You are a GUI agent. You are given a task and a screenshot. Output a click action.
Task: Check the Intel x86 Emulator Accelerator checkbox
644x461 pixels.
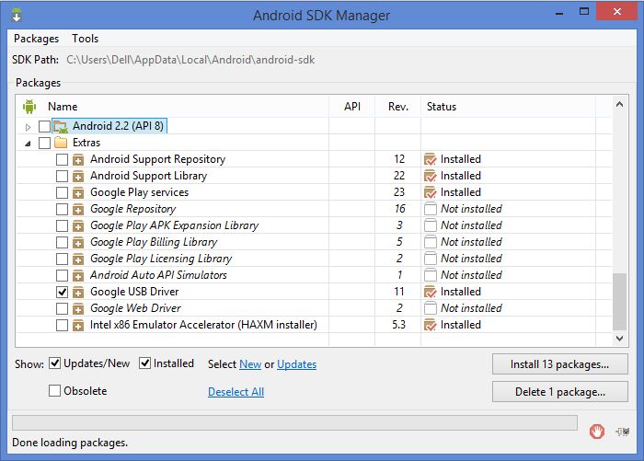pyautogui.click(x=62, y=325)
